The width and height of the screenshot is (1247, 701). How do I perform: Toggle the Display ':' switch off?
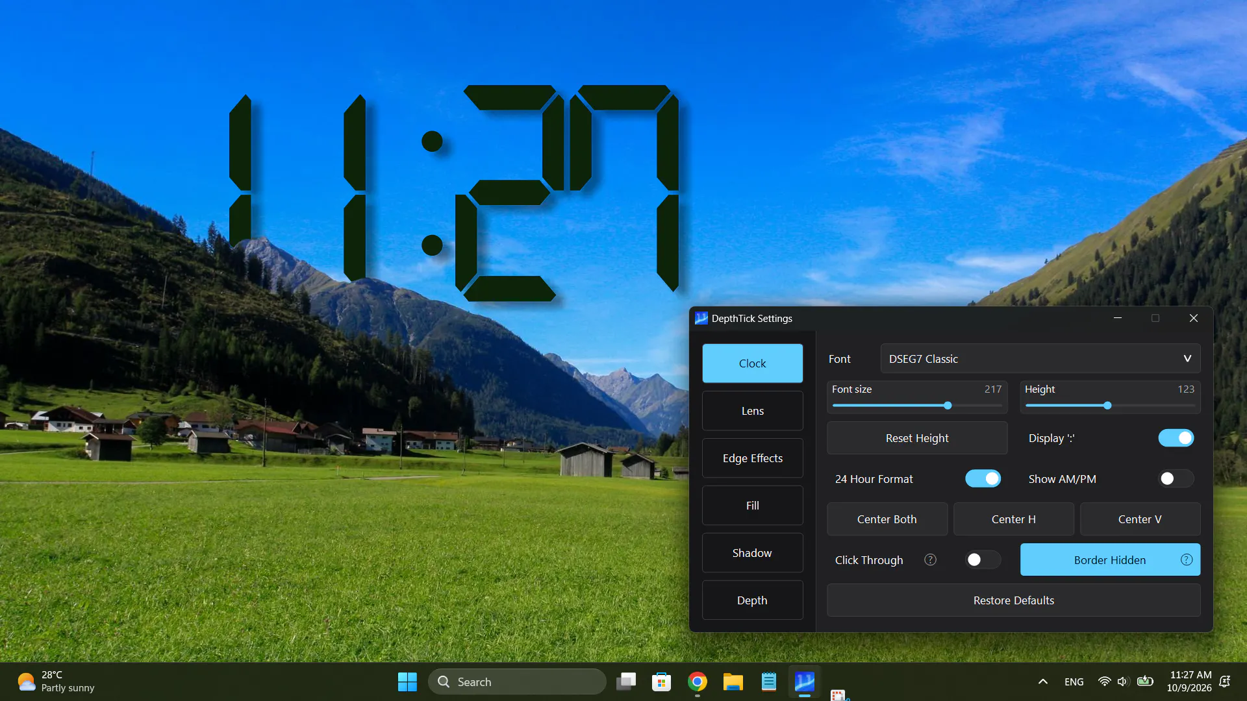1176,438
